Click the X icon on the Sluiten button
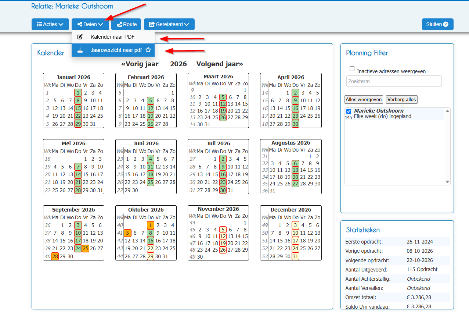This screenshot has height=330, width=469. 446,24
